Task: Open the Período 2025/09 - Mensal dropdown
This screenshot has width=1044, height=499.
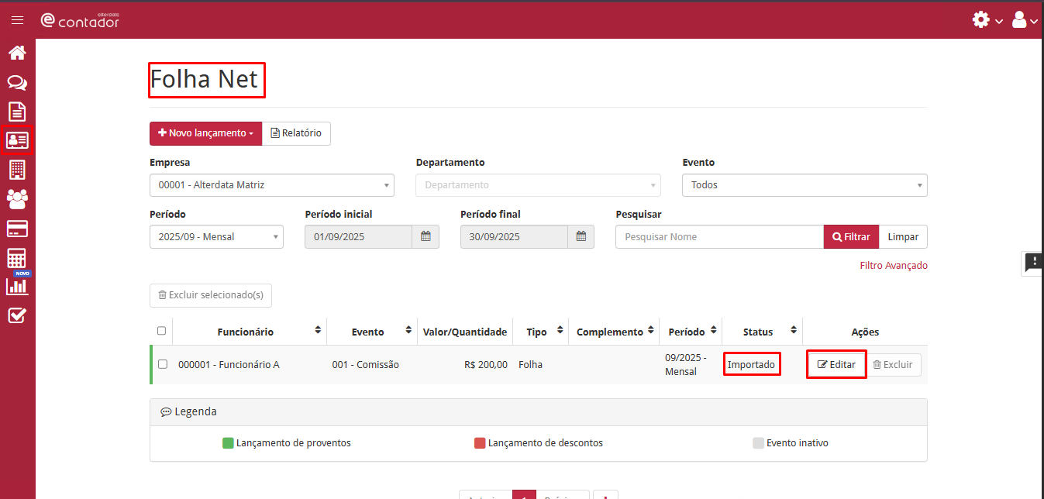Action: click(216, 236)
